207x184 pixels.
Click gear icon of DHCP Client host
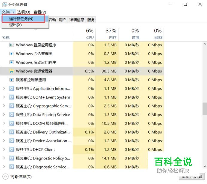click(x=12, y=149)
